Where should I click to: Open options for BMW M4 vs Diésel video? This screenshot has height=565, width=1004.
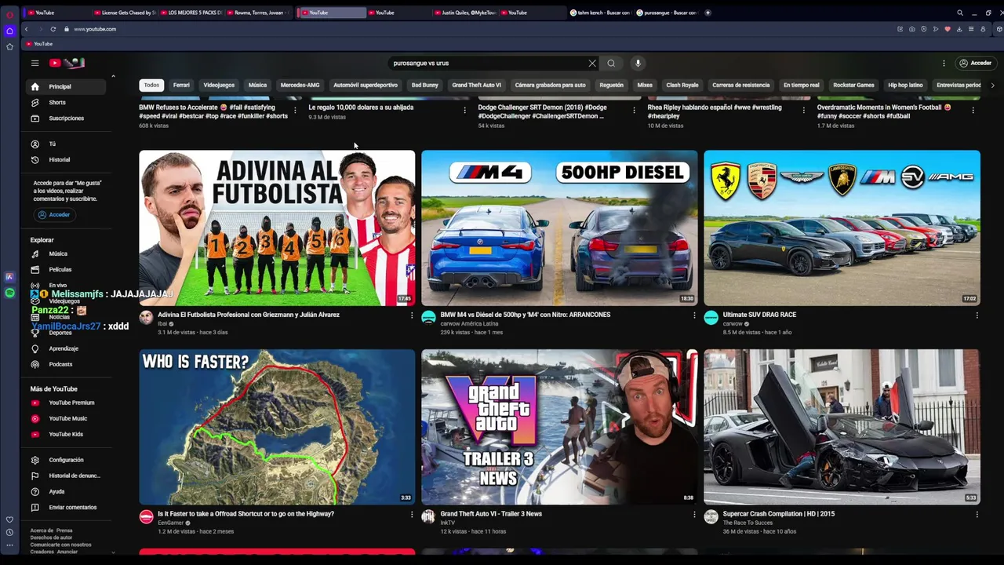[694, 315]
